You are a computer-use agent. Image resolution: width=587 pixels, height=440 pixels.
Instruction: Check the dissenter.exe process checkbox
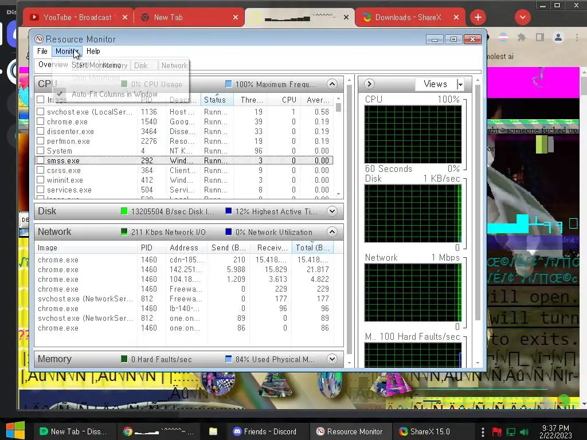click(x=41, y=131)
